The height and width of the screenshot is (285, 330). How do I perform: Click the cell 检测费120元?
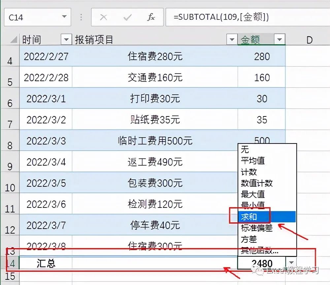click(x=155, y=204)
